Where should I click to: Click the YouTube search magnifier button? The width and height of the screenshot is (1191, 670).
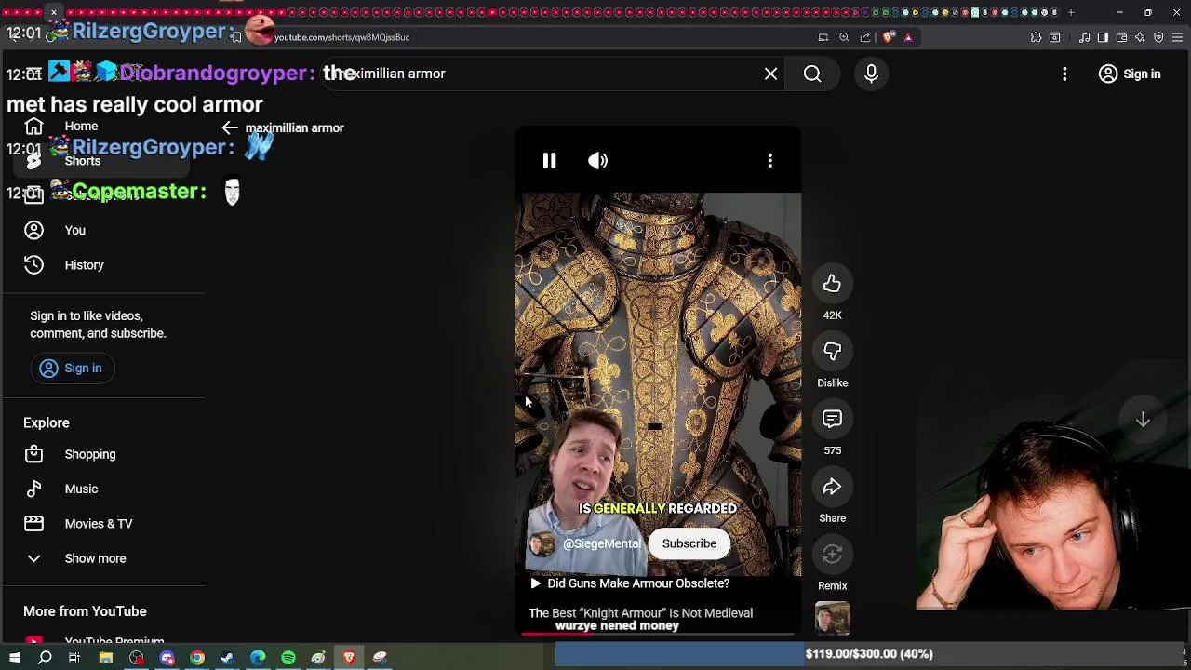click(812, 74)
